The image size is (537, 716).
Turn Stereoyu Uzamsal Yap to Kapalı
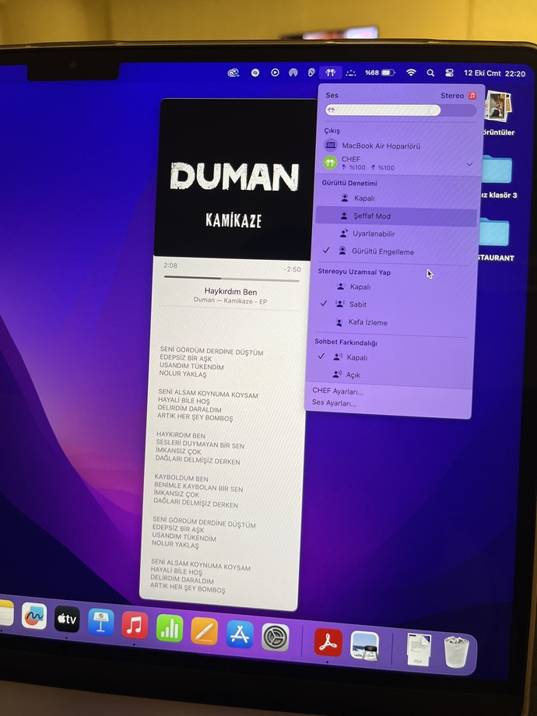[392, 286]
